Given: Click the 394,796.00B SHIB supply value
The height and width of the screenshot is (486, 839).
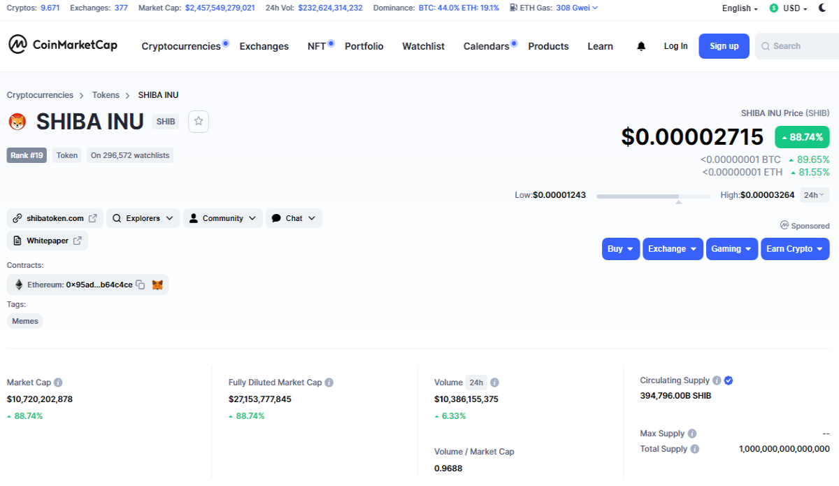Looking at the screenshot, I should [x=675, y=395].
